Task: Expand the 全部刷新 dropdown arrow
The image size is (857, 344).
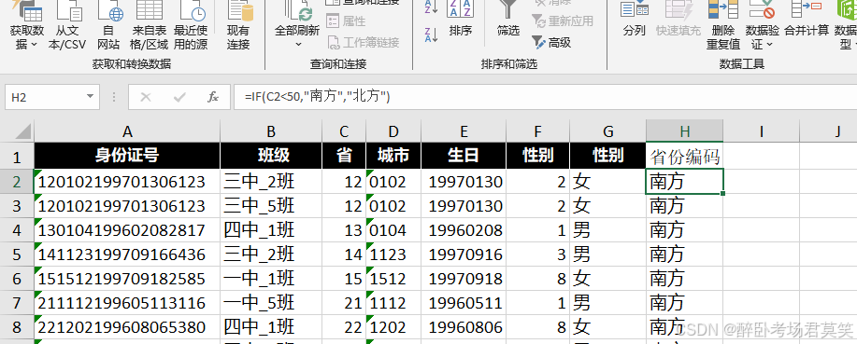Action: tap(298, 44)
